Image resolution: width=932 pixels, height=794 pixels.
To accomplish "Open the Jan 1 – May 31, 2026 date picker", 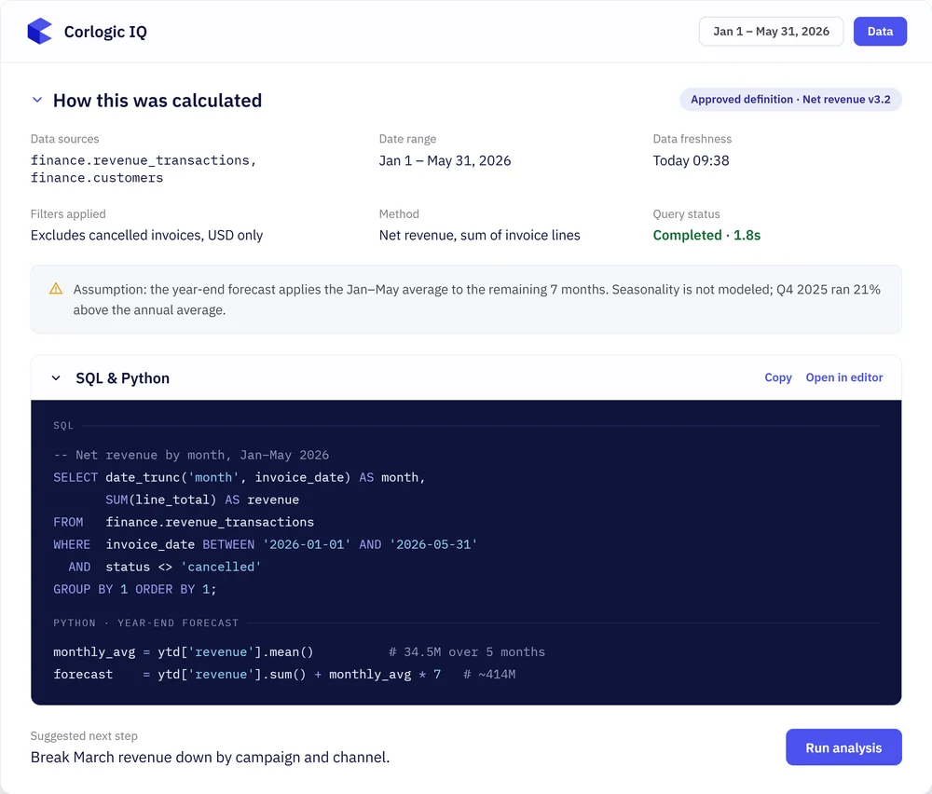I will [771, 32].
